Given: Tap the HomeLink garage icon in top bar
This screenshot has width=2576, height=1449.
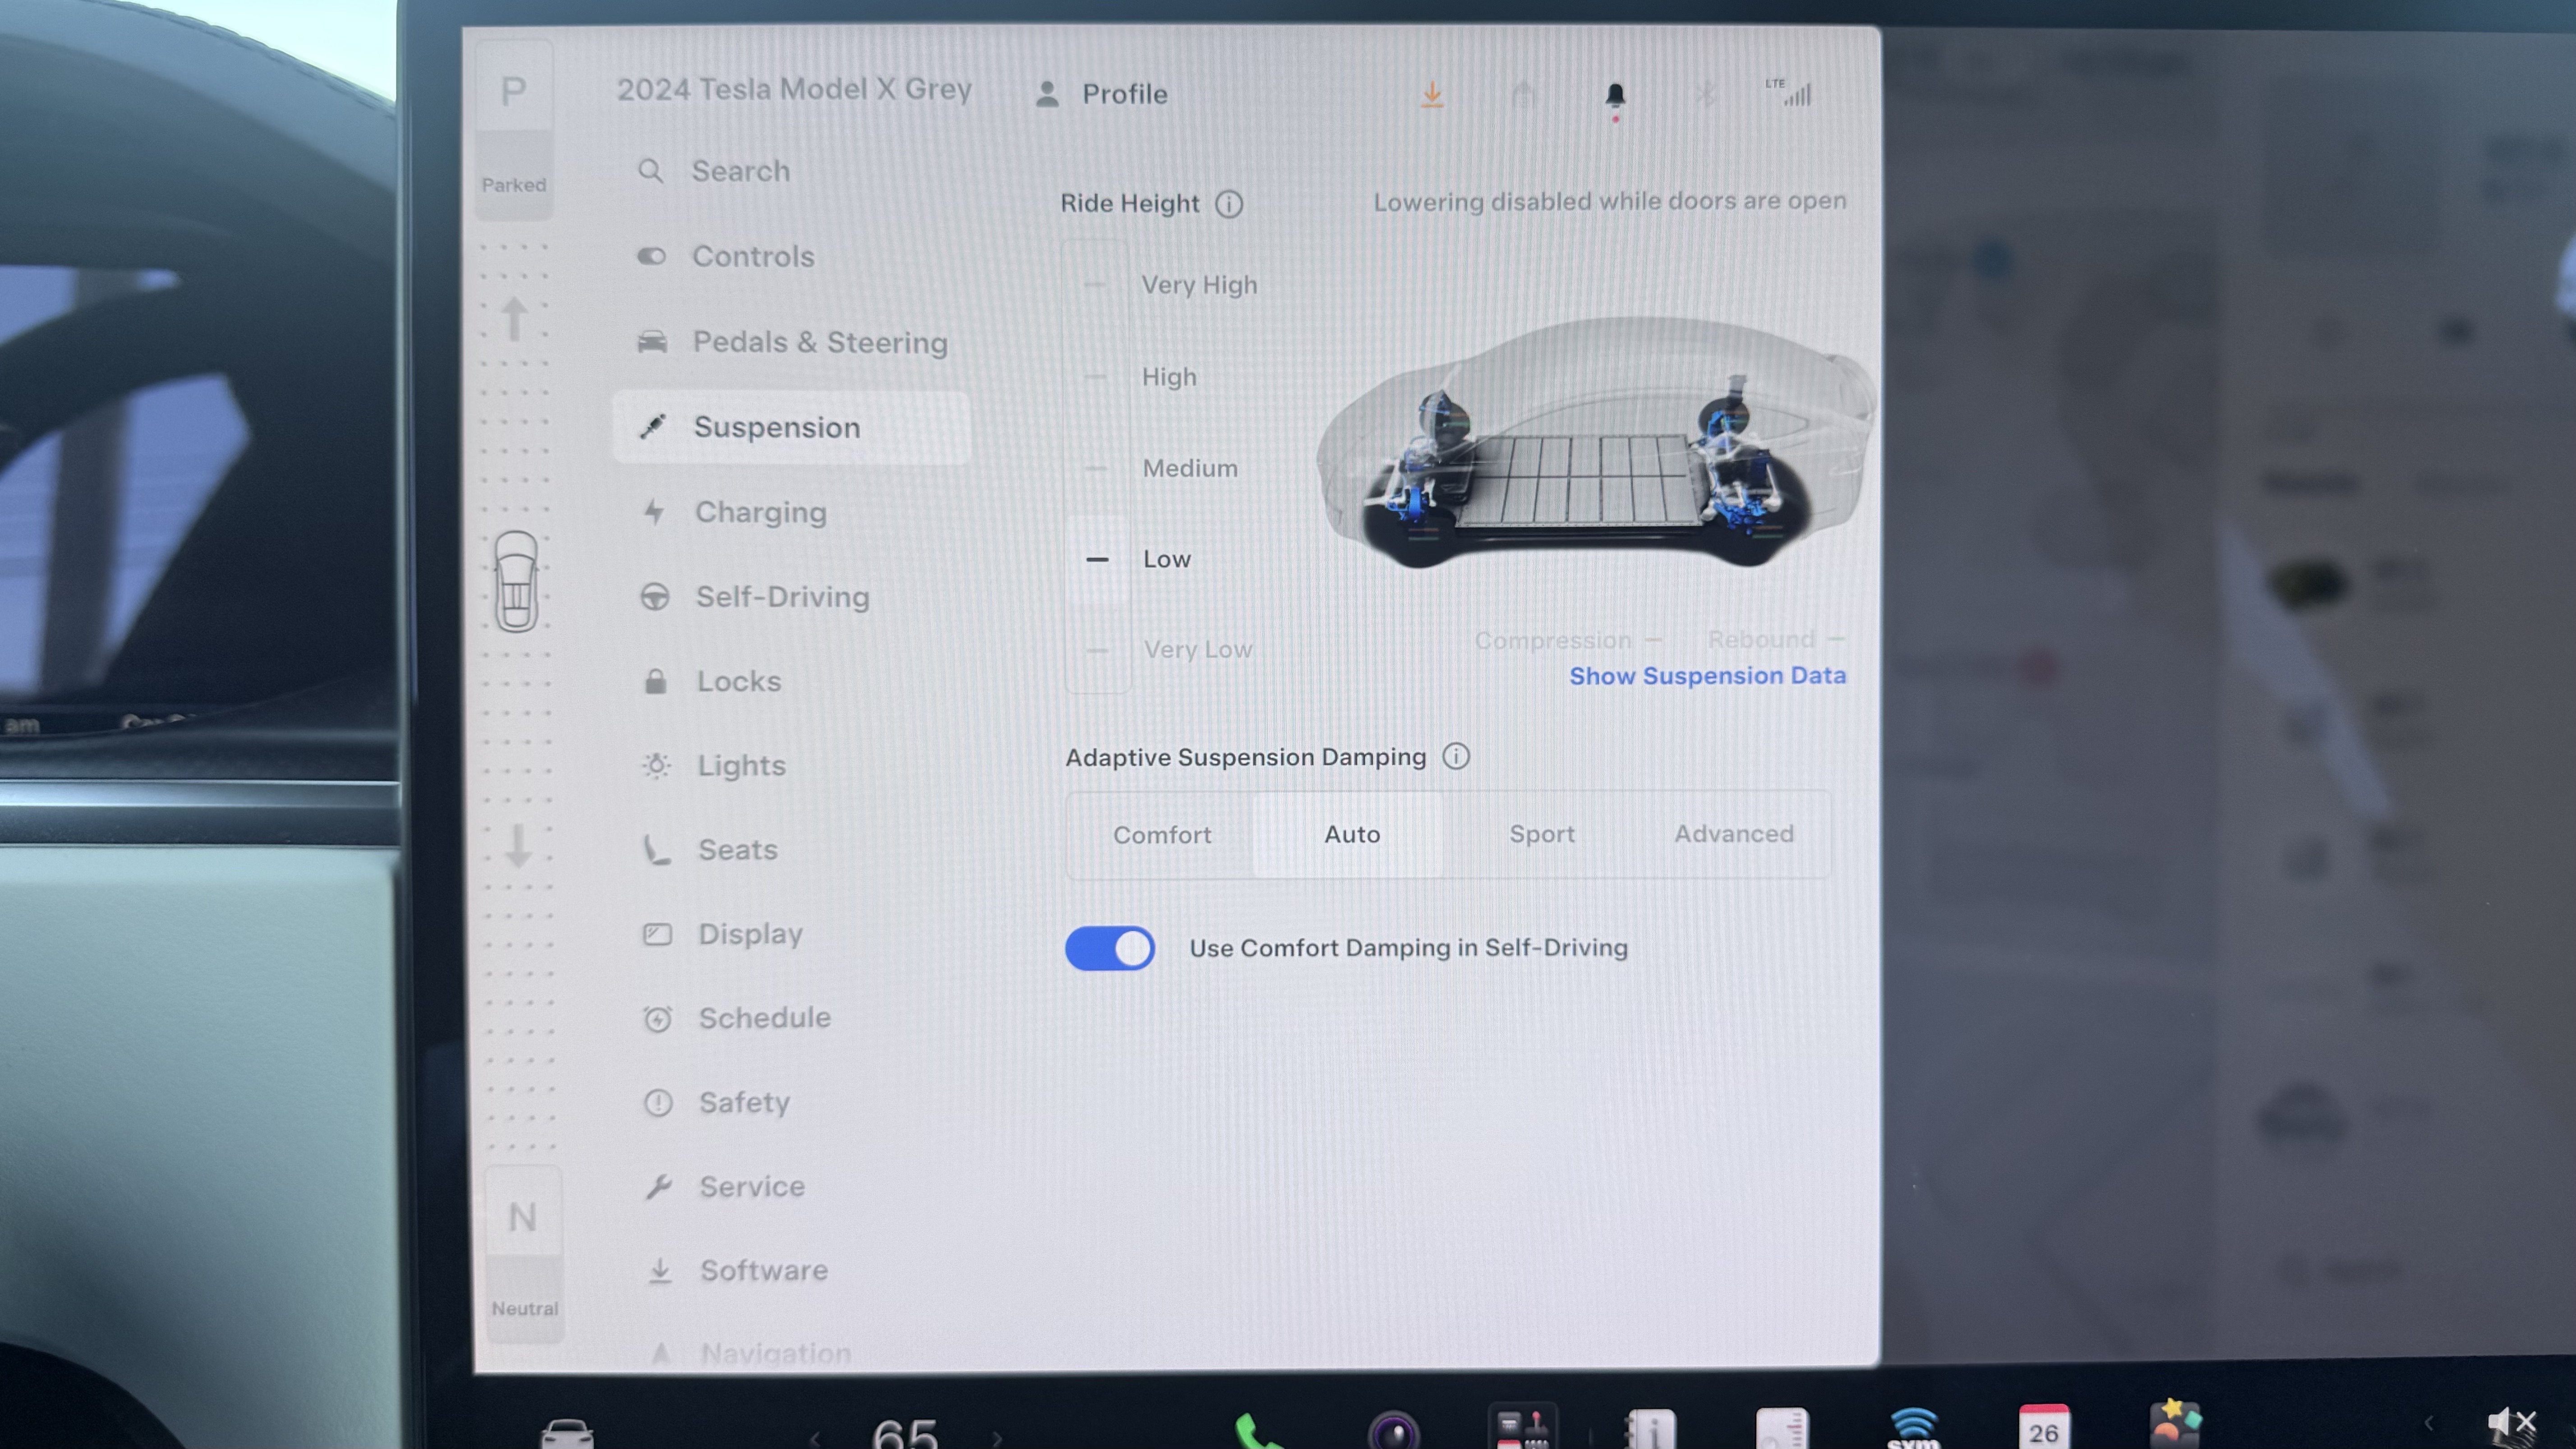Looking at the screenshot, I should pyautogui.click(x=1523, y=95).
